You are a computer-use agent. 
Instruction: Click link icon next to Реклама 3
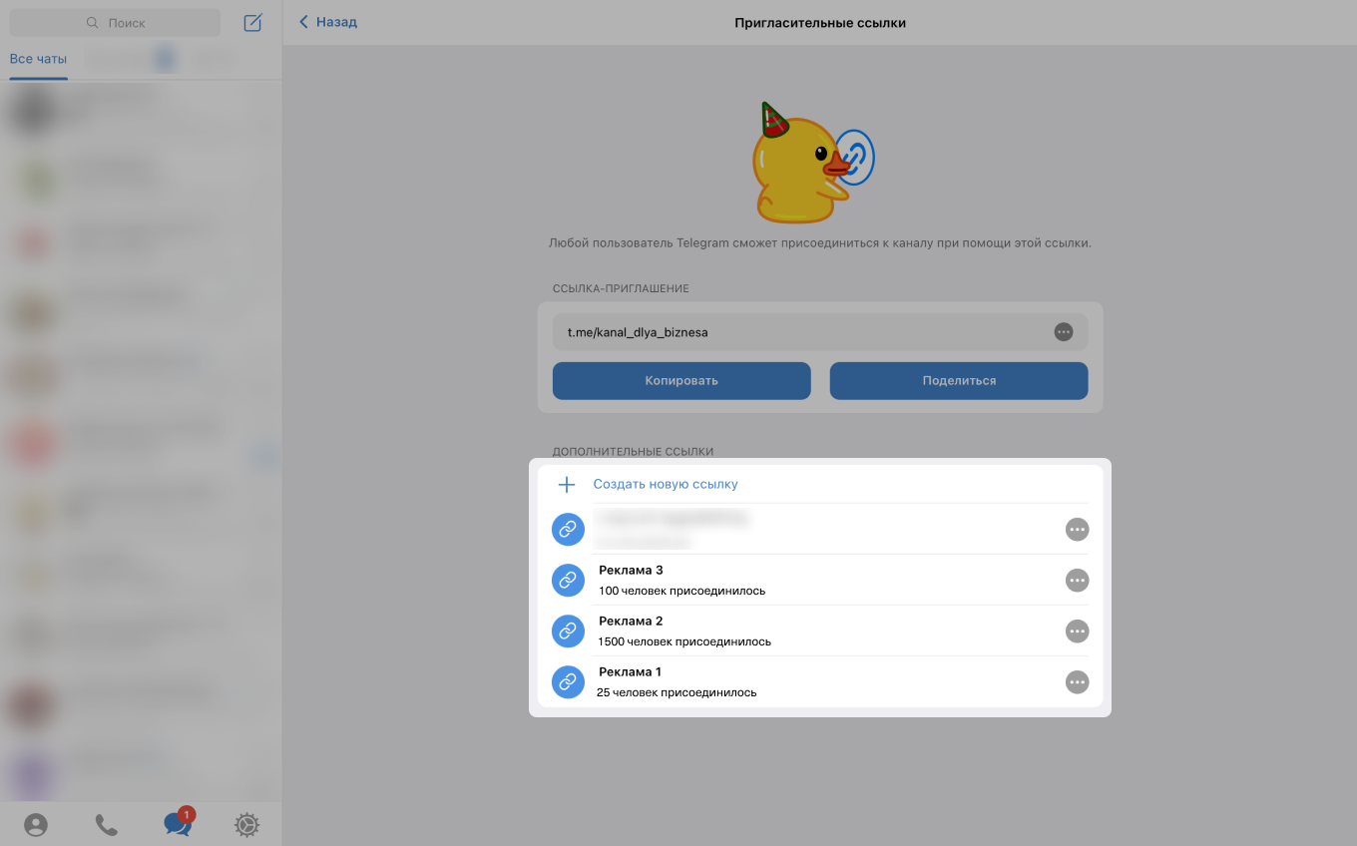pyautogui.click(x=568, y=580)
